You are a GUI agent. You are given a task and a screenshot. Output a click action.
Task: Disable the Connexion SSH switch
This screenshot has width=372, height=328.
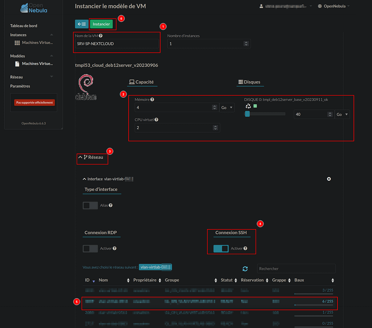coord(221,248)
